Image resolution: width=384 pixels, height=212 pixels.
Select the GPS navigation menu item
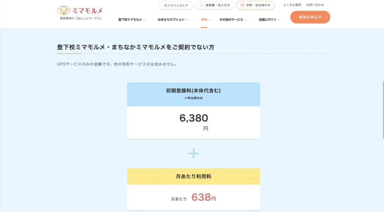pyautogui.click(x=204, y=20)
